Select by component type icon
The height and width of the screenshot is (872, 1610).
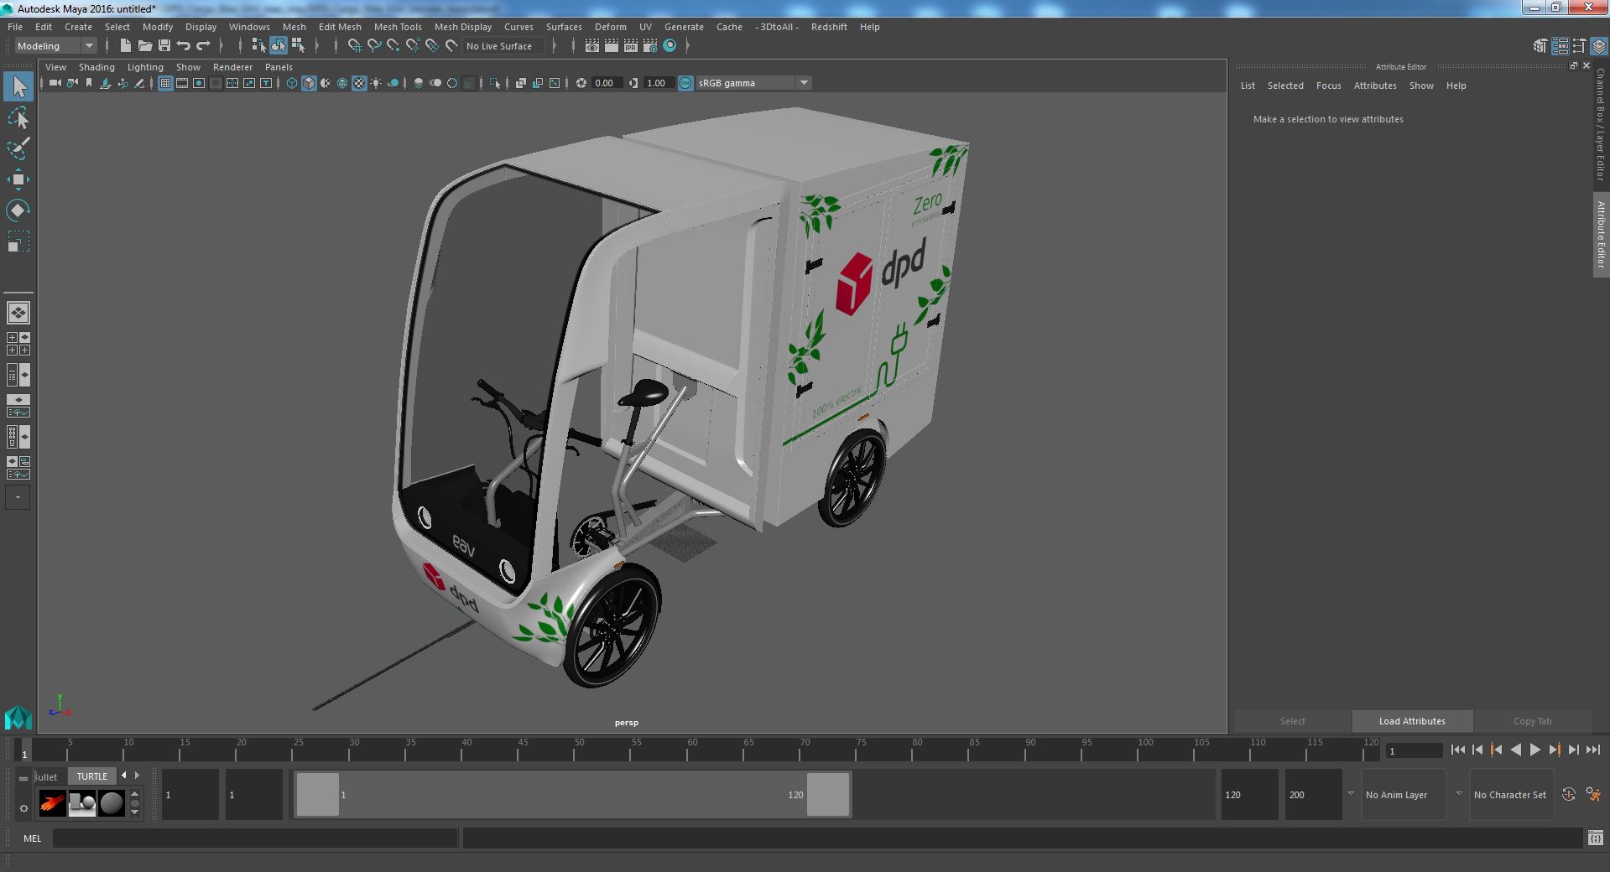point(298,46)
